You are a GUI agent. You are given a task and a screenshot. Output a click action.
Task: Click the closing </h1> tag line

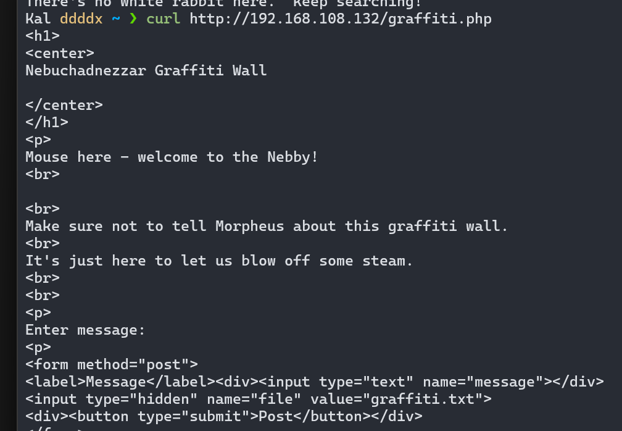[47, 122]
